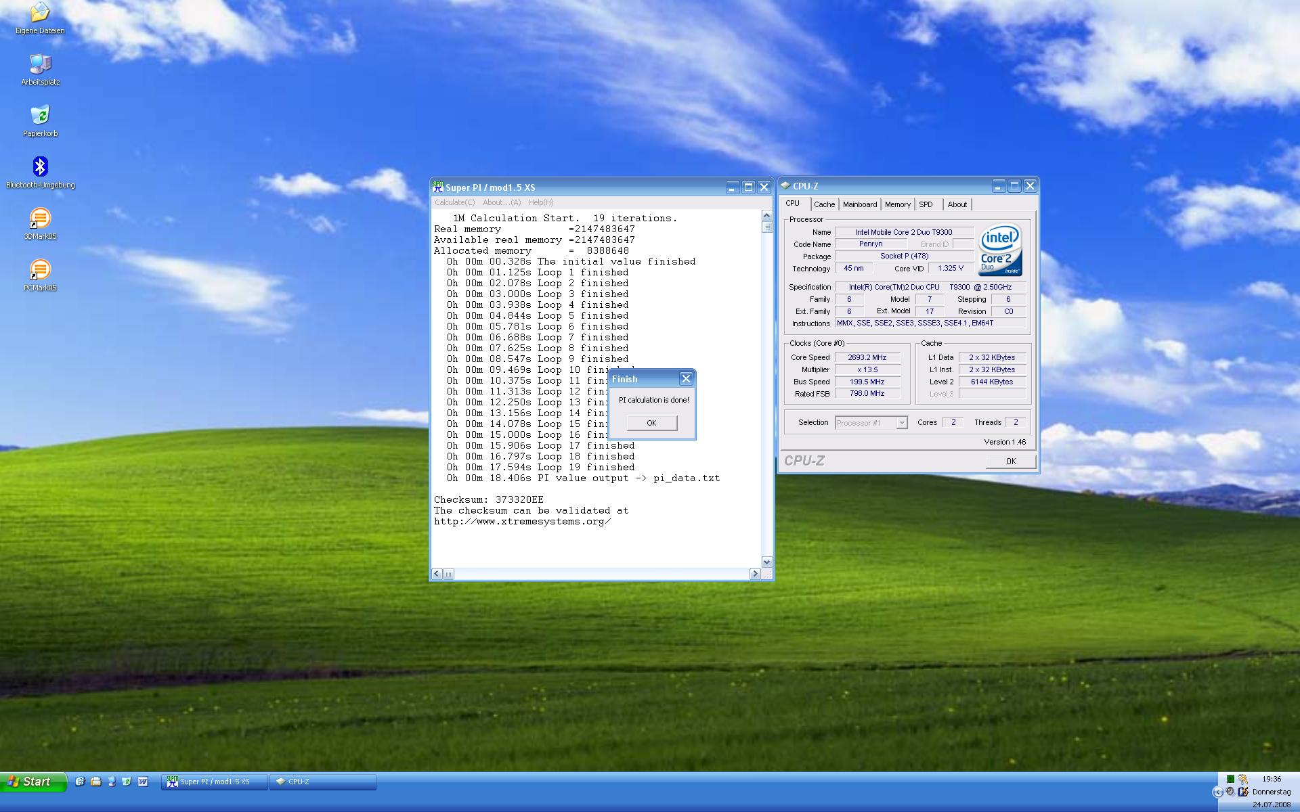Expand hidden system tray icons arrow
1300x812 pixels.
click(1217, 792)
